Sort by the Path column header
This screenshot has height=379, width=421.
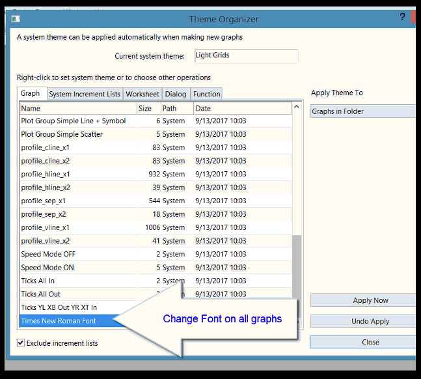click(177, 108)
